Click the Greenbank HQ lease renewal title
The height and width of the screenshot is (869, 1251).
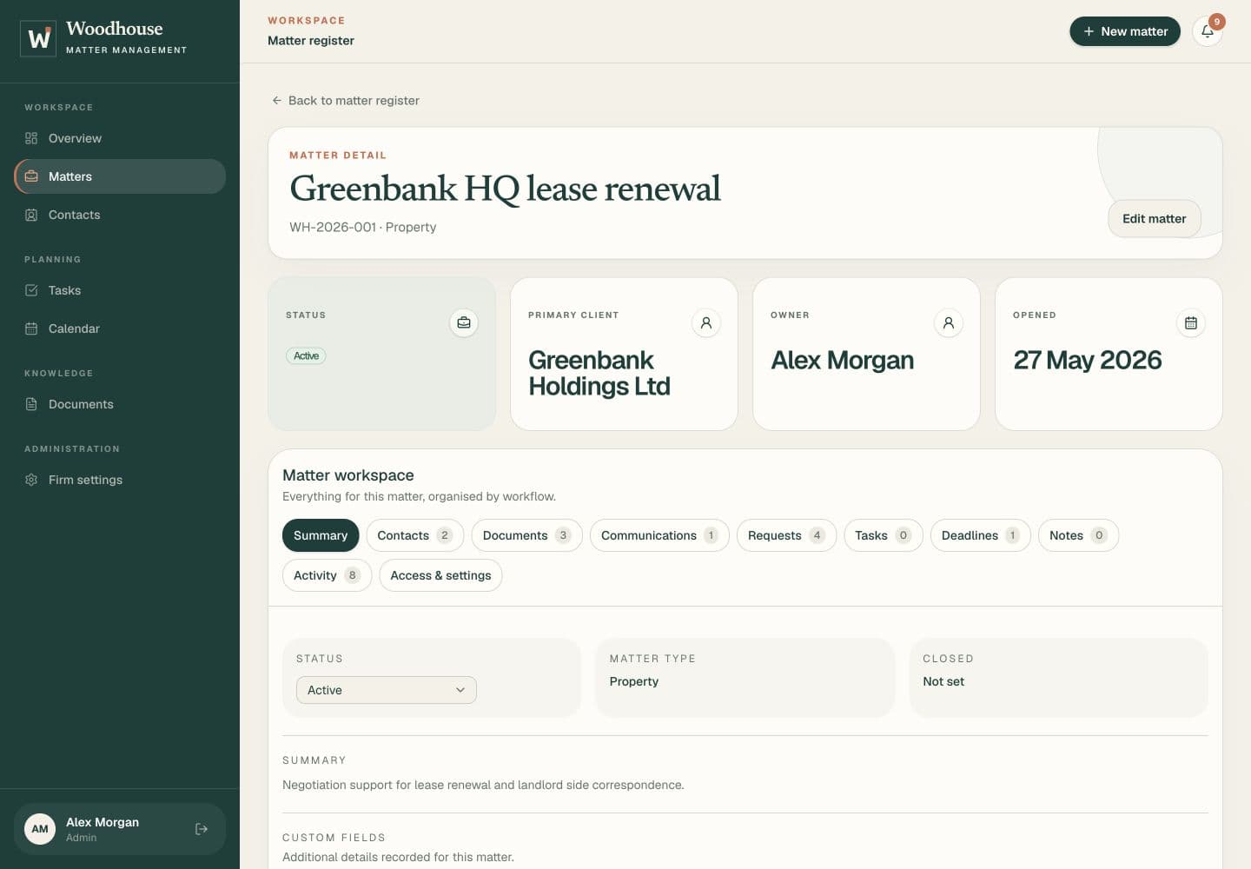[x=505, y=189]
